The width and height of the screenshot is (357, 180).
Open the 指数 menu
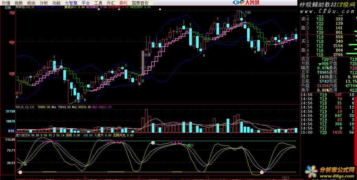click(19, 3)
